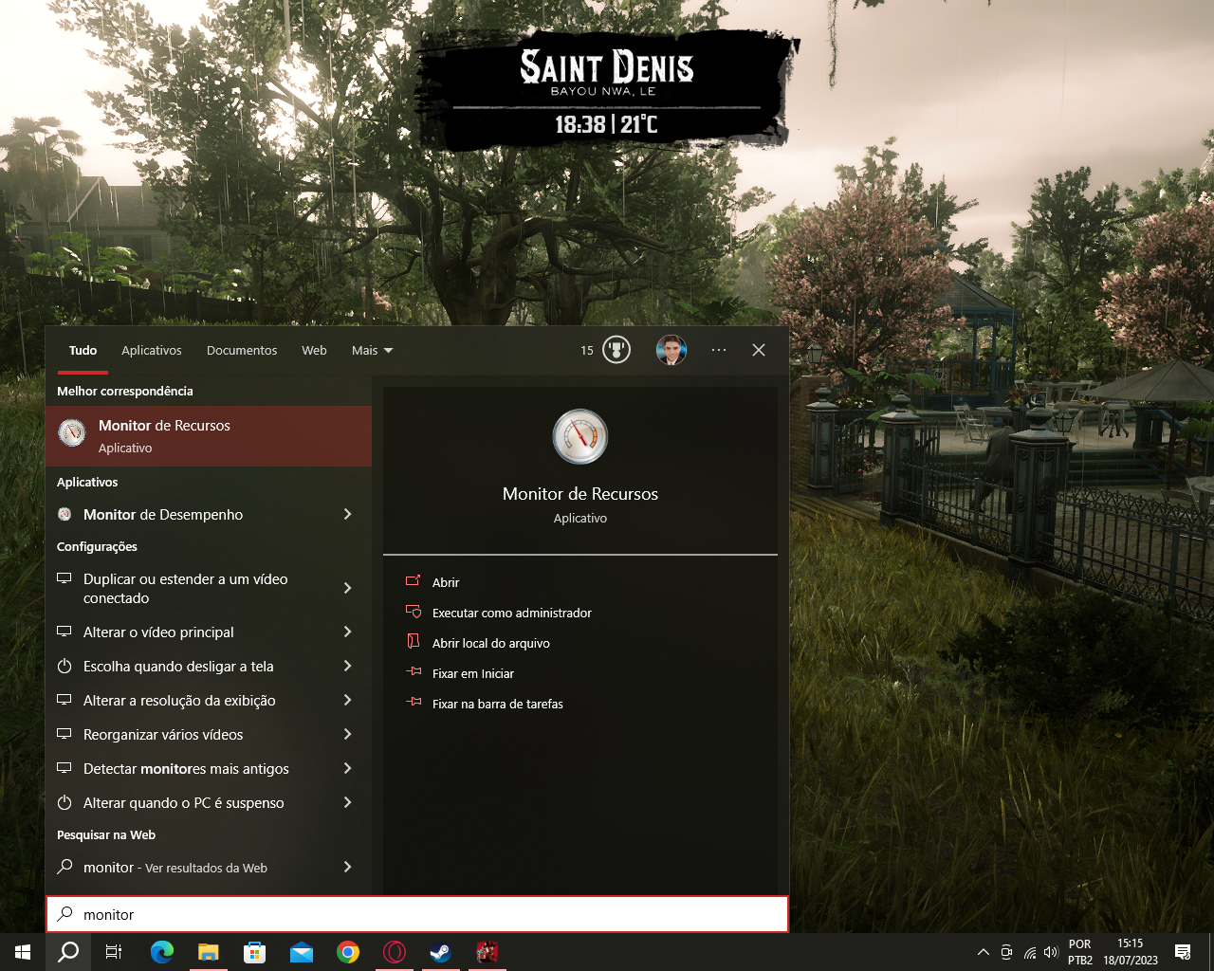Close the search panel with the X
Viewport: 1214px width, 971px height.
click(x=759, y=350)
